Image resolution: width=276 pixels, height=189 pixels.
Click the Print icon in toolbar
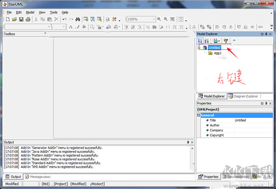tap(28, 19)
